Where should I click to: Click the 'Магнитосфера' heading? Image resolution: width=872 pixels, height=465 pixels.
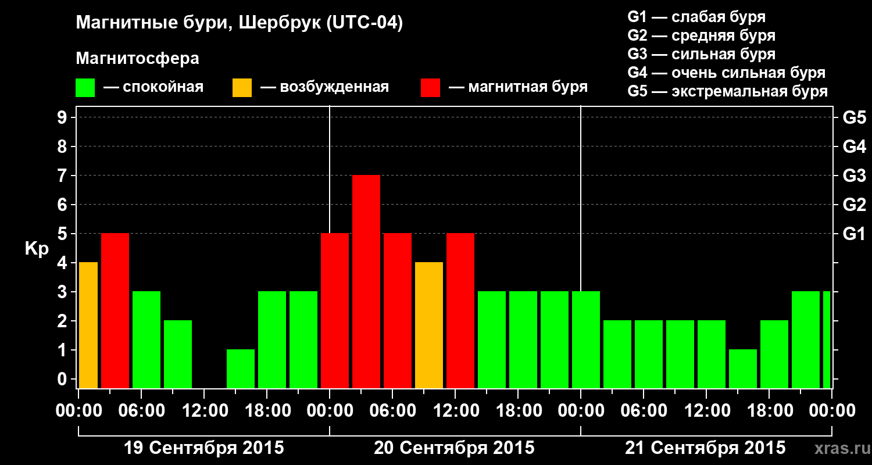[137, 59]
